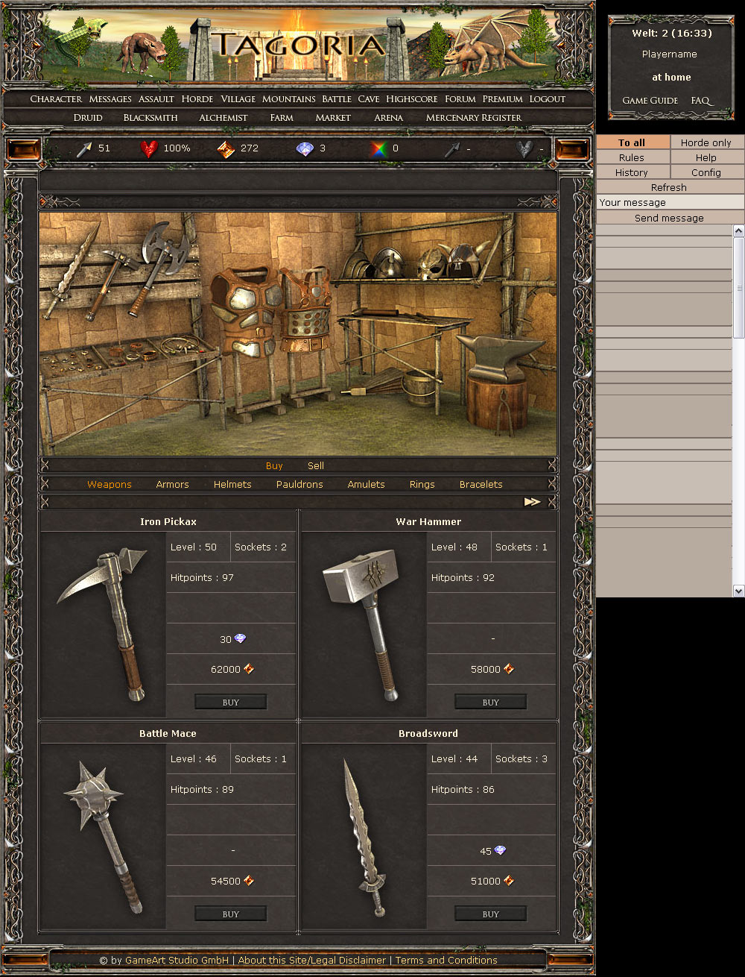The image size is (745, 977).
Task: Open the Mercenary Register
Action: 474,117
